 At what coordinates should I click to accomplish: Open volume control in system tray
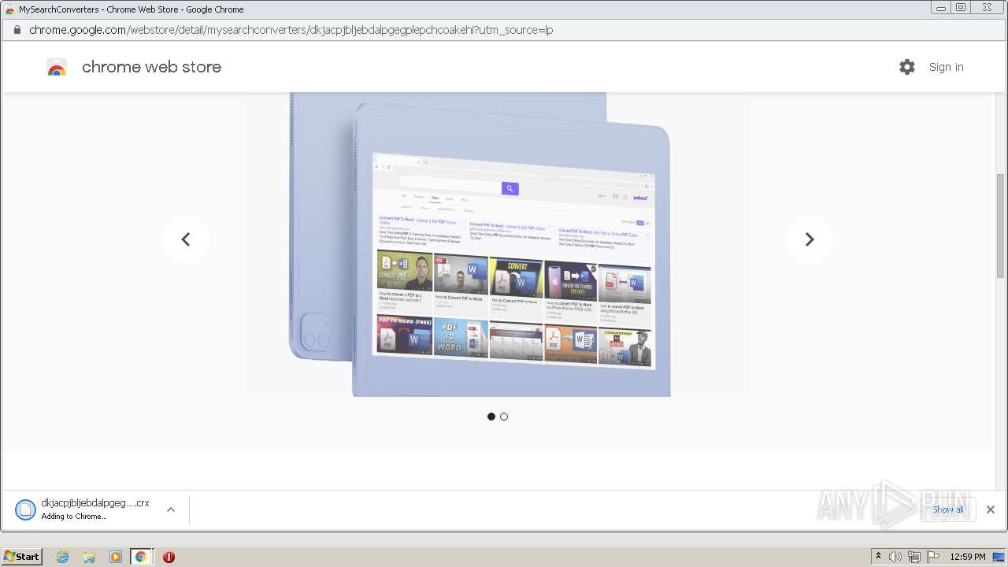(x=895, y=557)
